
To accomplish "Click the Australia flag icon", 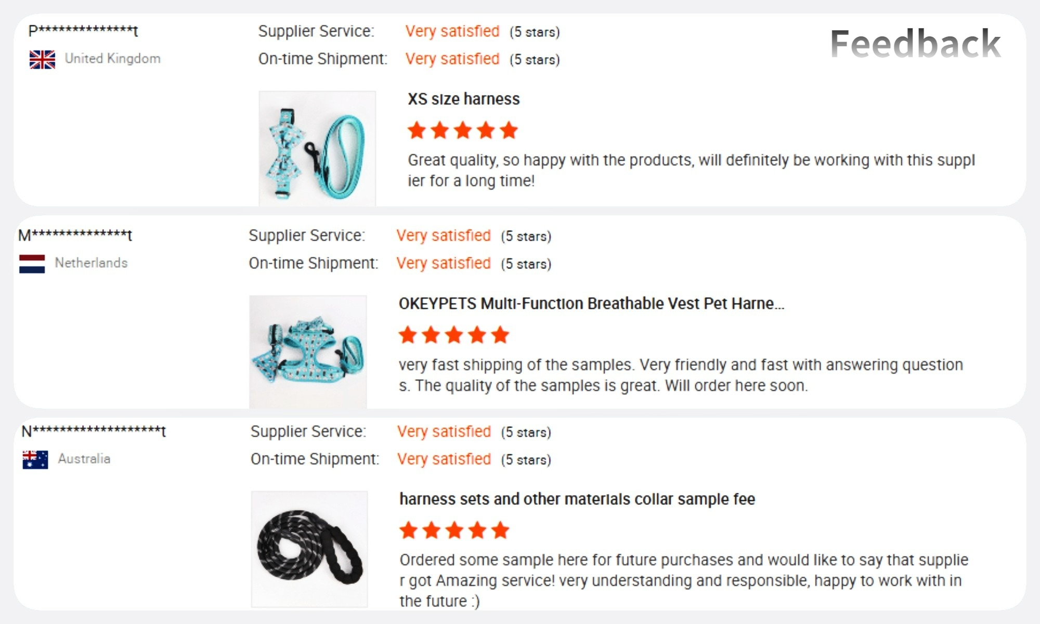I will (x=35, y=459).
